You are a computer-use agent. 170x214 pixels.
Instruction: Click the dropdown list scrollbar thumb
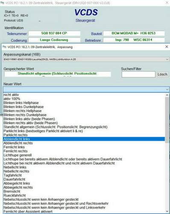point(167,120)
